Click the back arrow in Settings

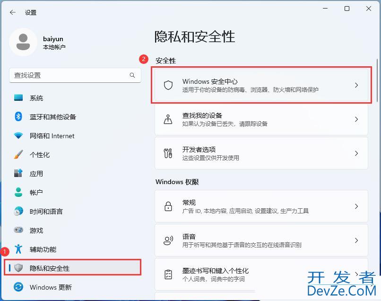[13, 12]
